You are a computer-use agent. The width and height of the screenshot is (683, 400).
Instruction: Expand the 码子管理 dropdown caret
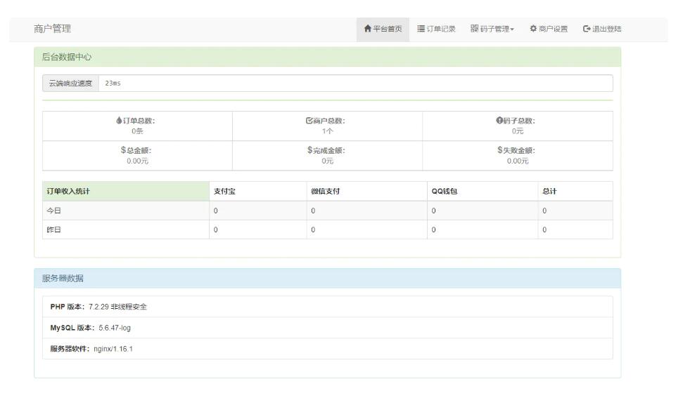click(512, 29)
